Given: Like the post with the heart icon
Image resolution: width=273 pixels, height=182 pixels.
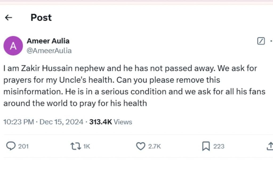Looking at the screenshot, I should (x=140, y=146).
